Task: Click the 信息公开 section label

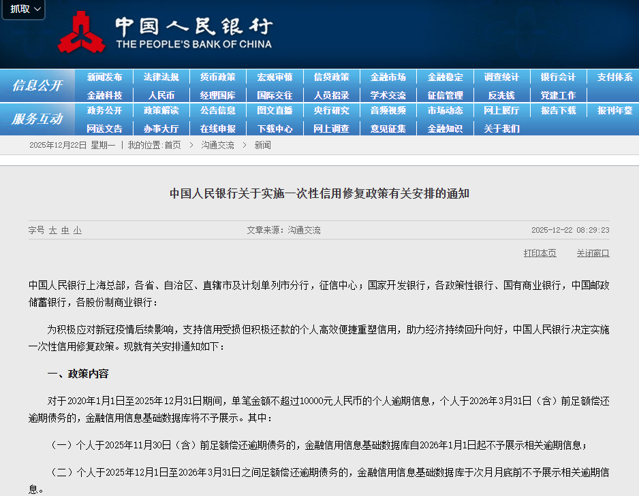Action: pos(37,86)
